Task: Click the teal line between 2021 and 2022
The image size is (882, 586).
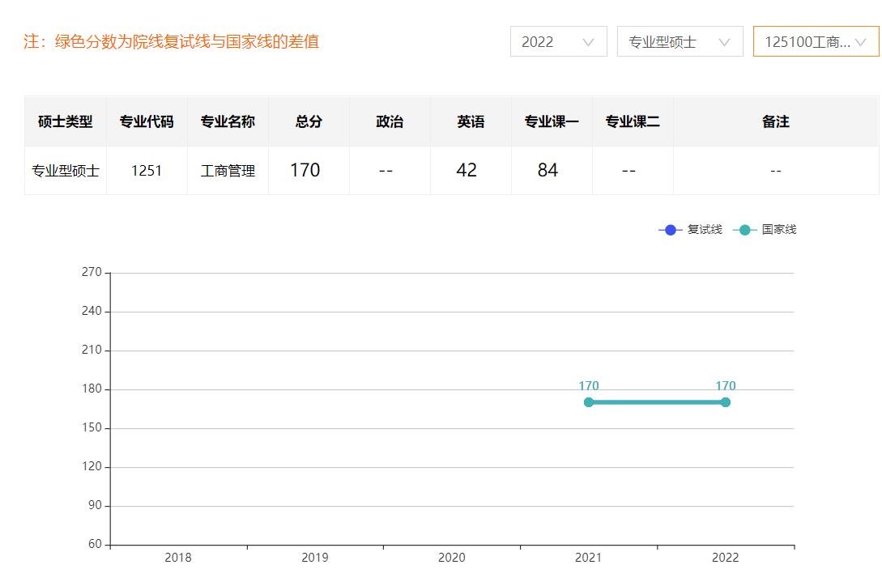Action: [x=657, y=402]
